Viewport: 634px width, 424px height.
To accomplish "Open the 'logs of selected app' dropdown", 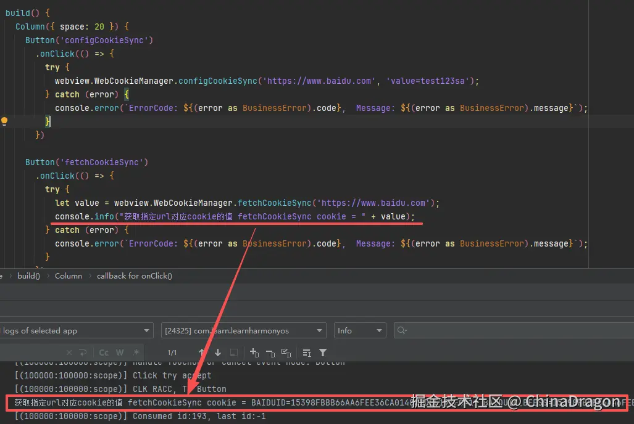I will pyautogui.click(x=76, y=331).
